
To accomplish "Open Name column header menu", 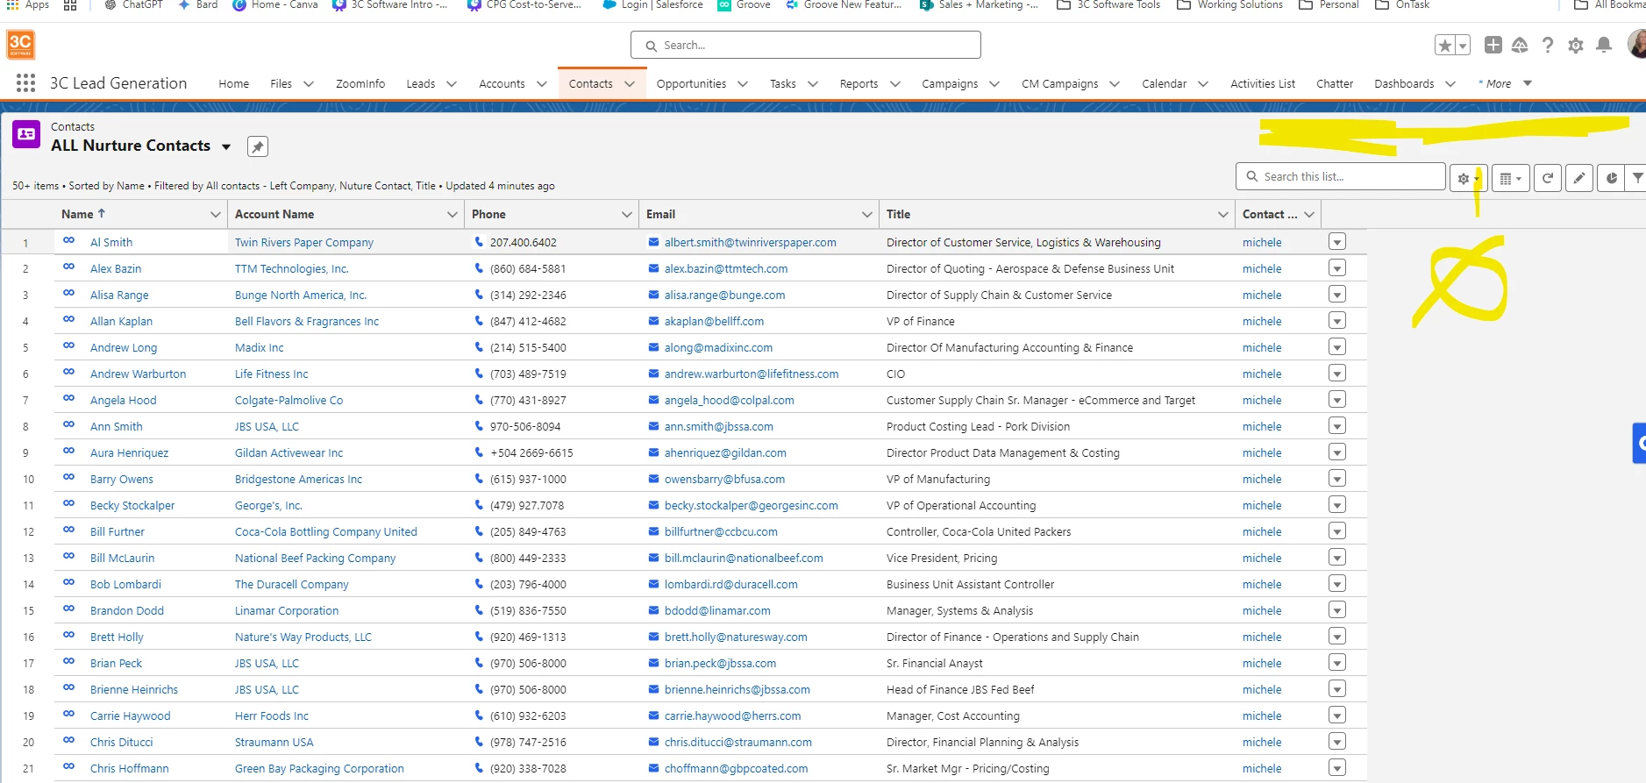I will [216, 214].
